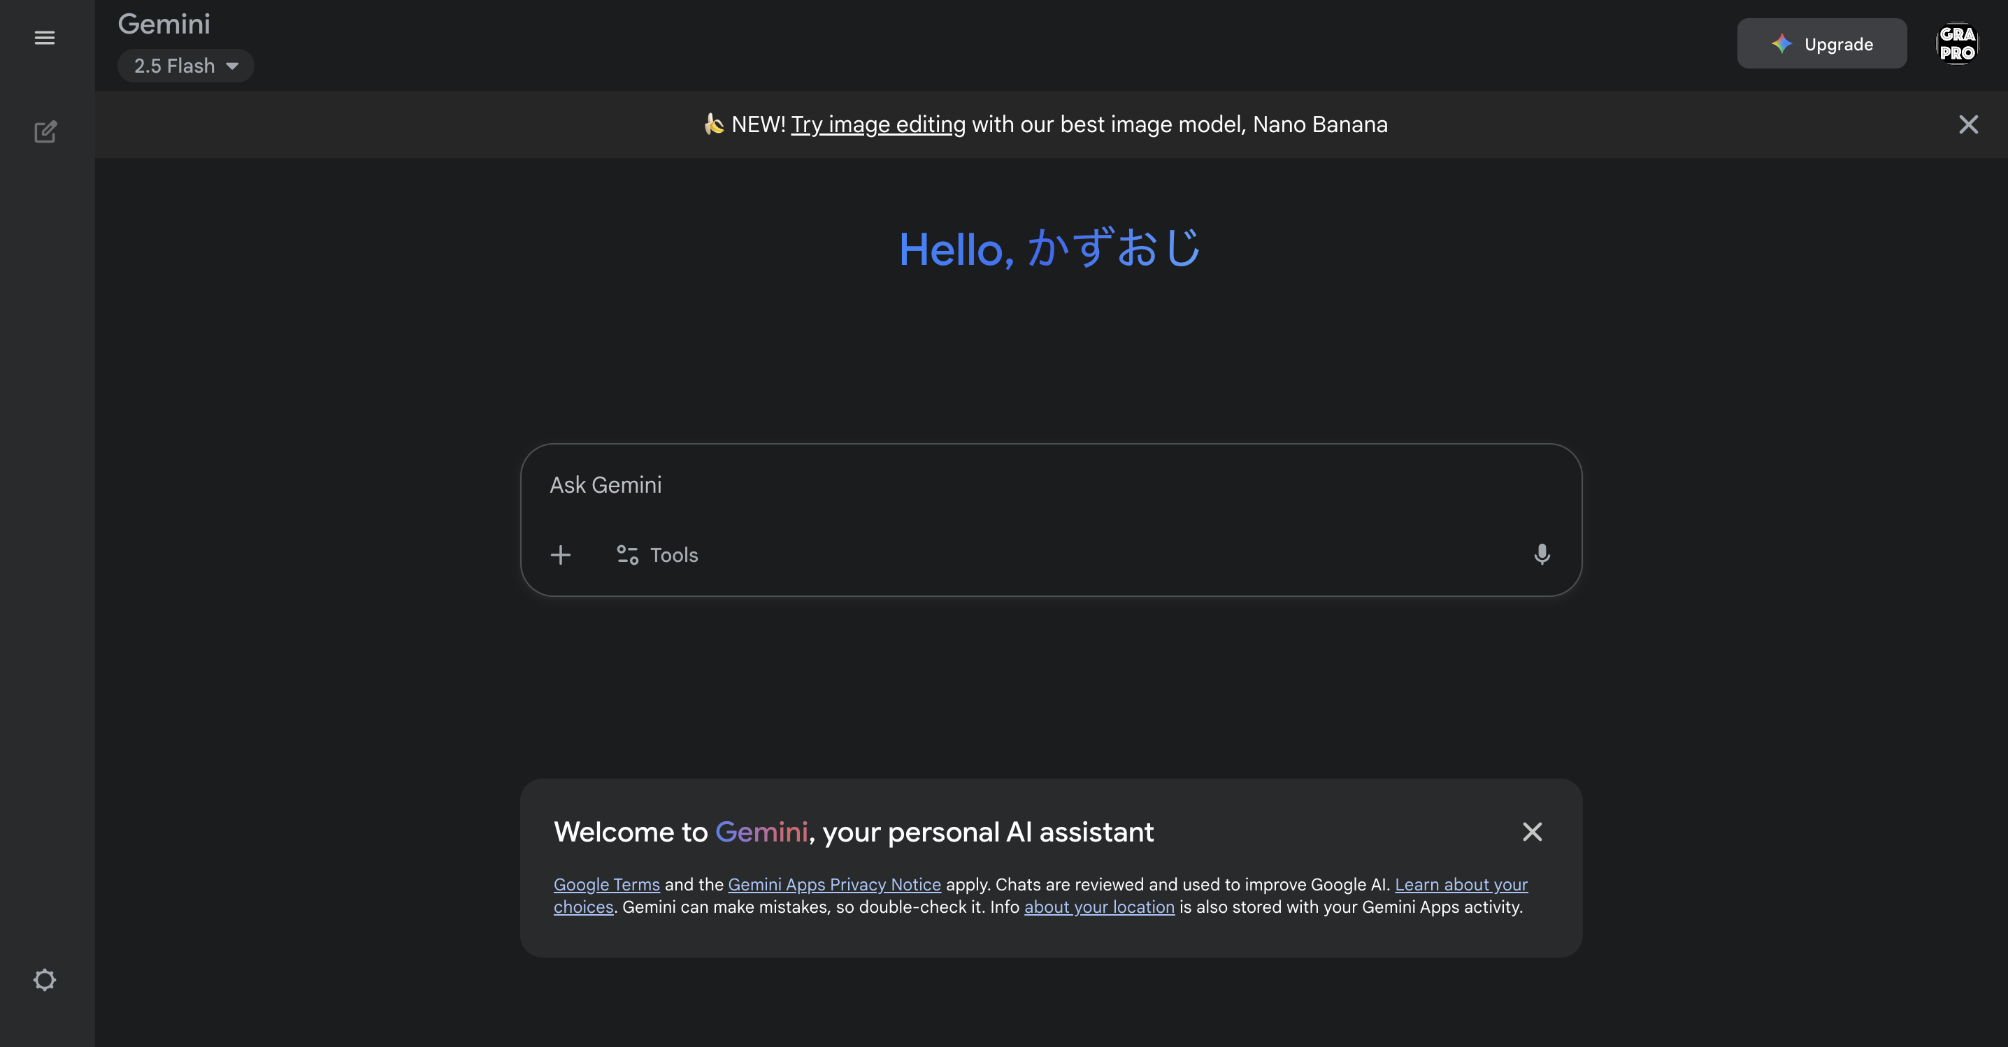2008x1047 pixels.
Task: Open the Tools options
Action: click(x=657, y=555)
